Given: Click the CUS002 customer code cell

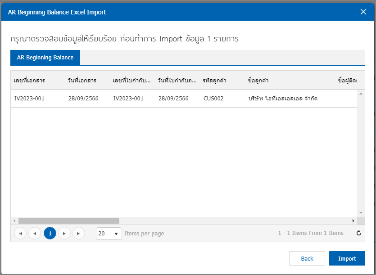Looking at the screenshot, I should click(x=213, y=99).
